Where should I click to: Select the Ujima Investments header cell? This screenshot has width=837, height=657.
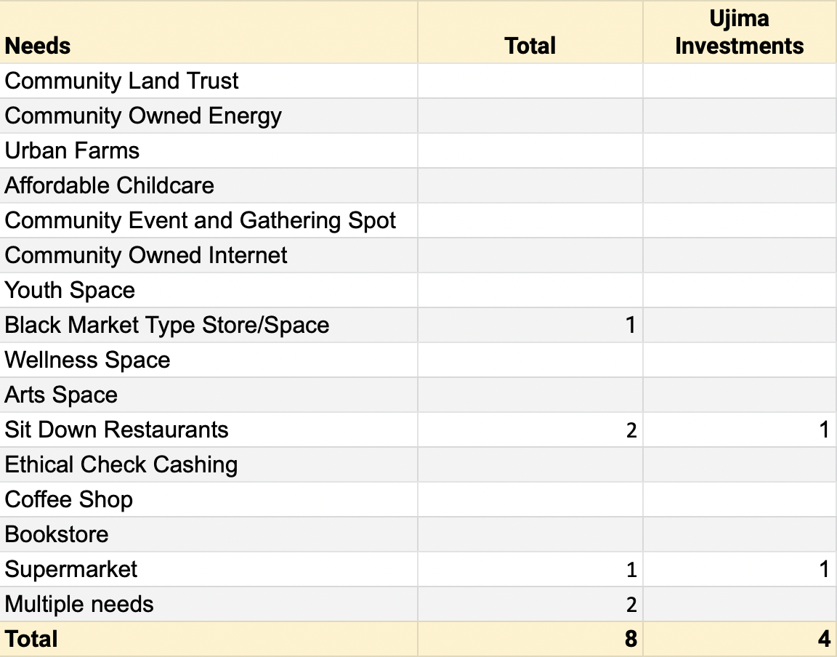click(x=739, y=33)
